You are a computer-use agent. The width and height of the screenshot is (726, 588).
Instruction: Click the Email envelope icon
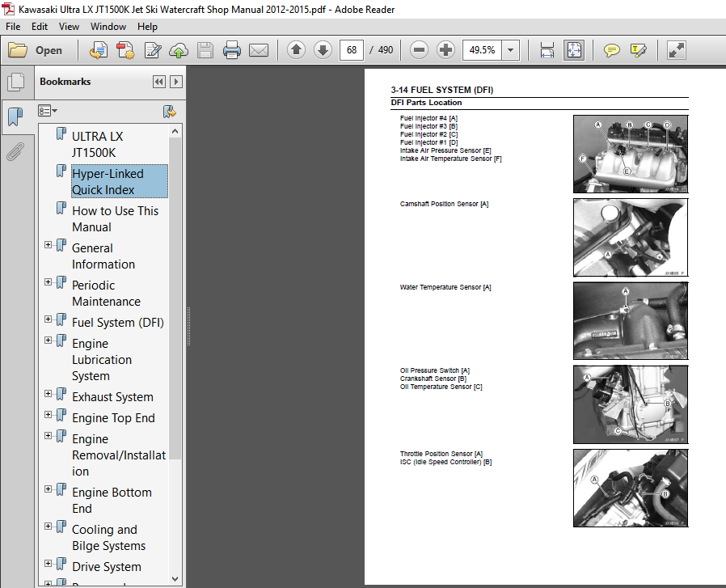click(259, 50)
